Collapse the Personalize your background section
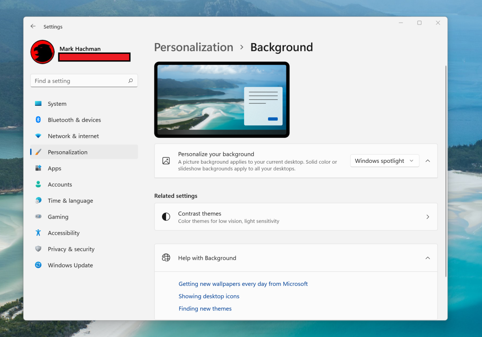Screen dimensions: 482x337 click(428, 161)
